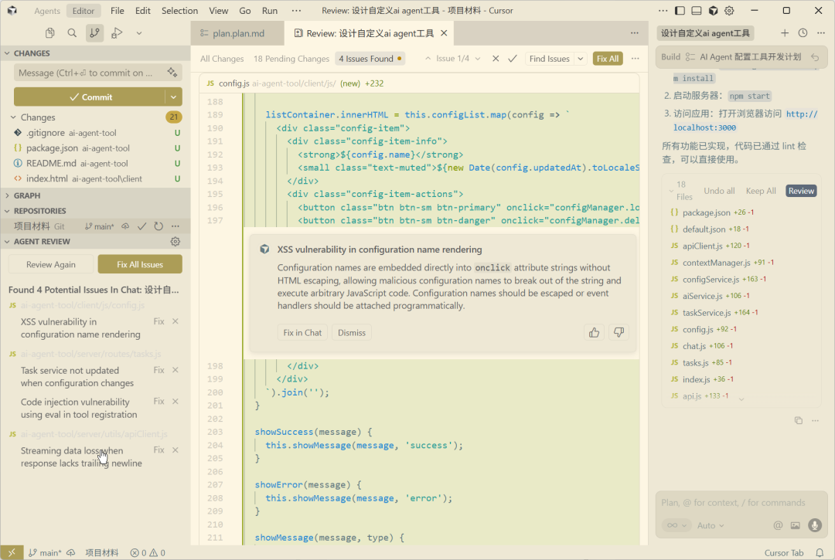Open the Commit button dropdown arrow
The image size is (835, 560).
(174, 97)
